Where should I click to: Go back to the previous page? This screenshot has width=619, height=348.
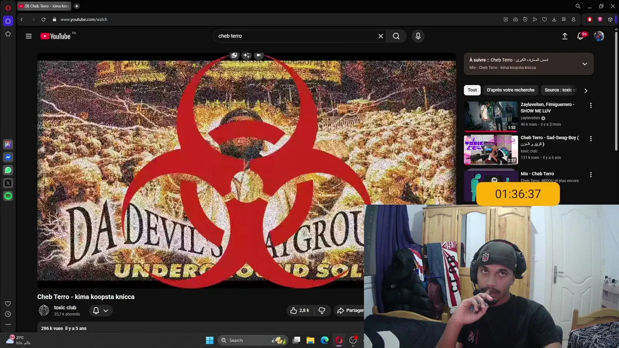[x=21, y=19]
